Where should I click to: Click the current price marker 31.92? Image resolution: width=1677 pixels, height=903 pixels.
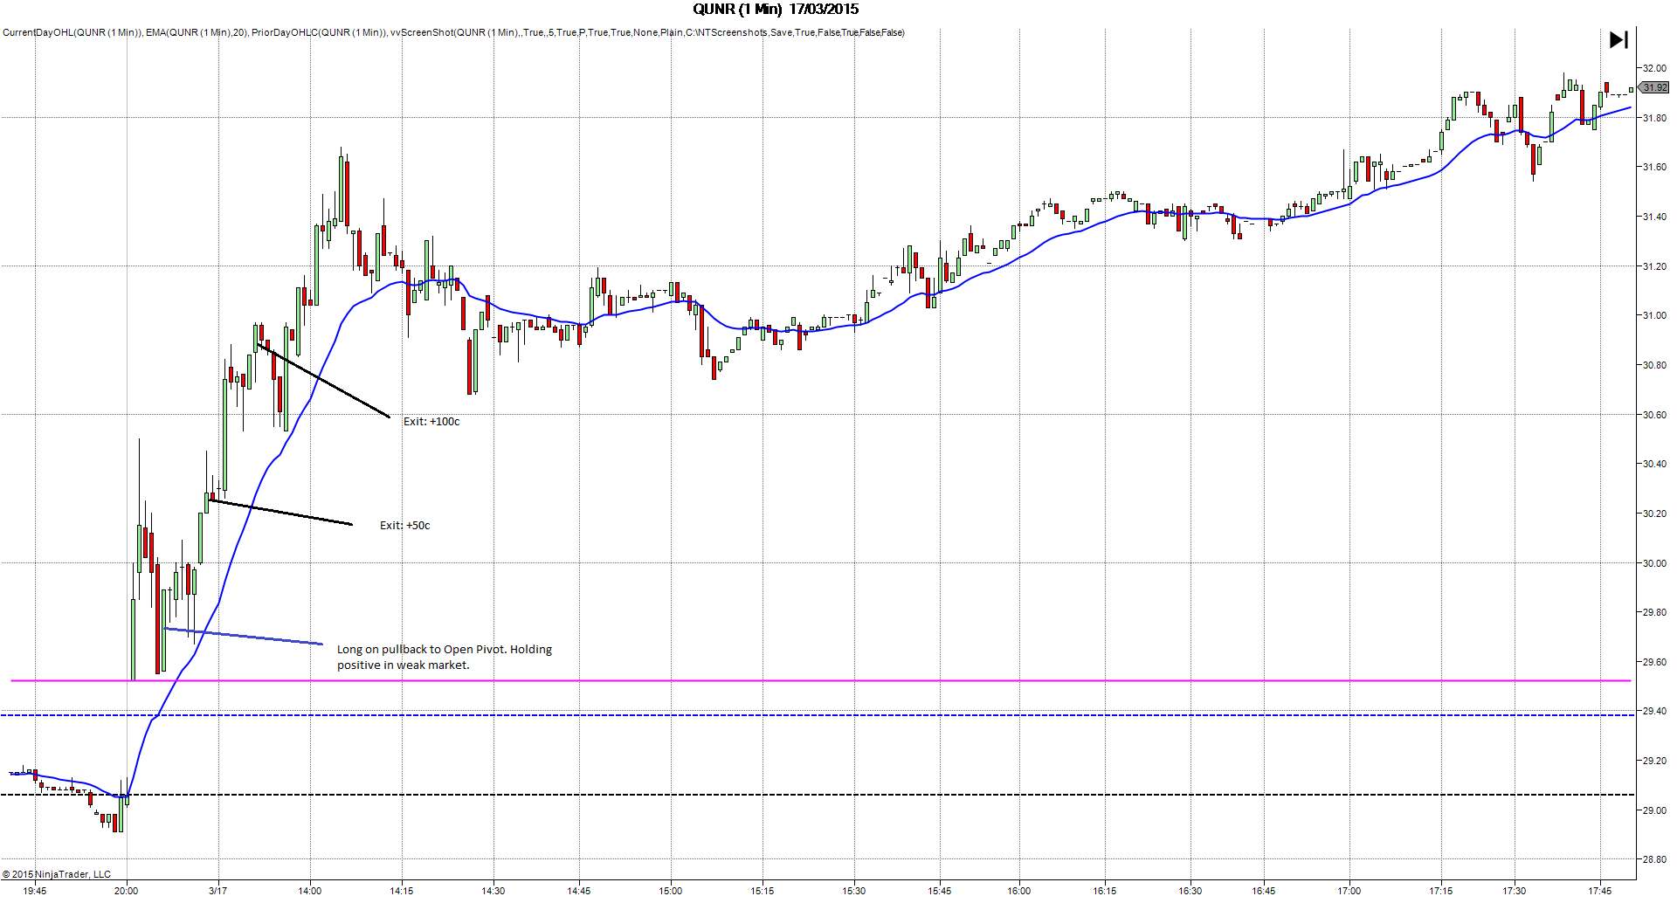pos(1654,87)
